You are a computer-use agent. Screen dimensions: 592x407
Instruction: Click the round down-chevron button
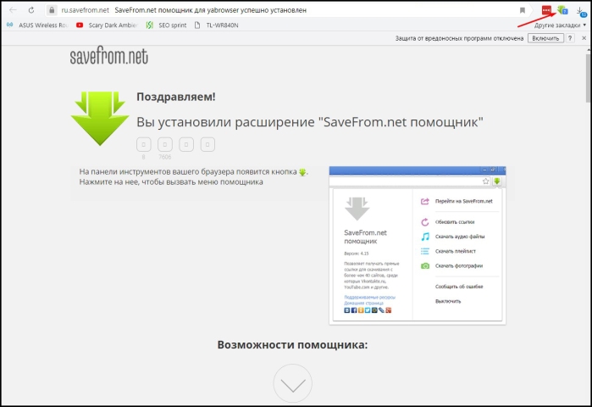tap(292, 383)
